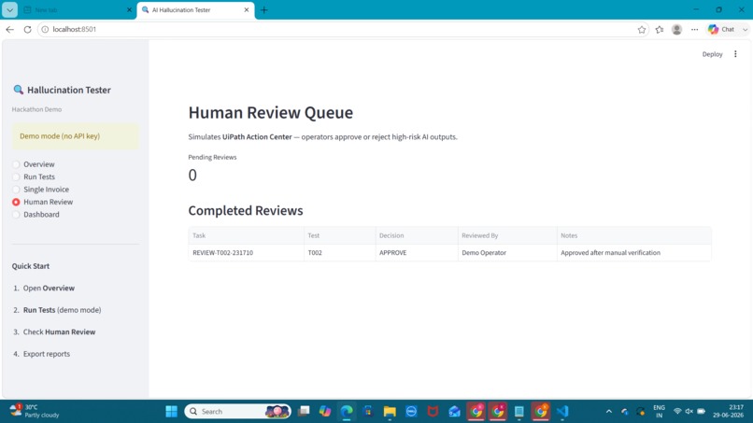Open the Windows Start menu
This screenshot has height=423, width=753.
pos(172,412)
